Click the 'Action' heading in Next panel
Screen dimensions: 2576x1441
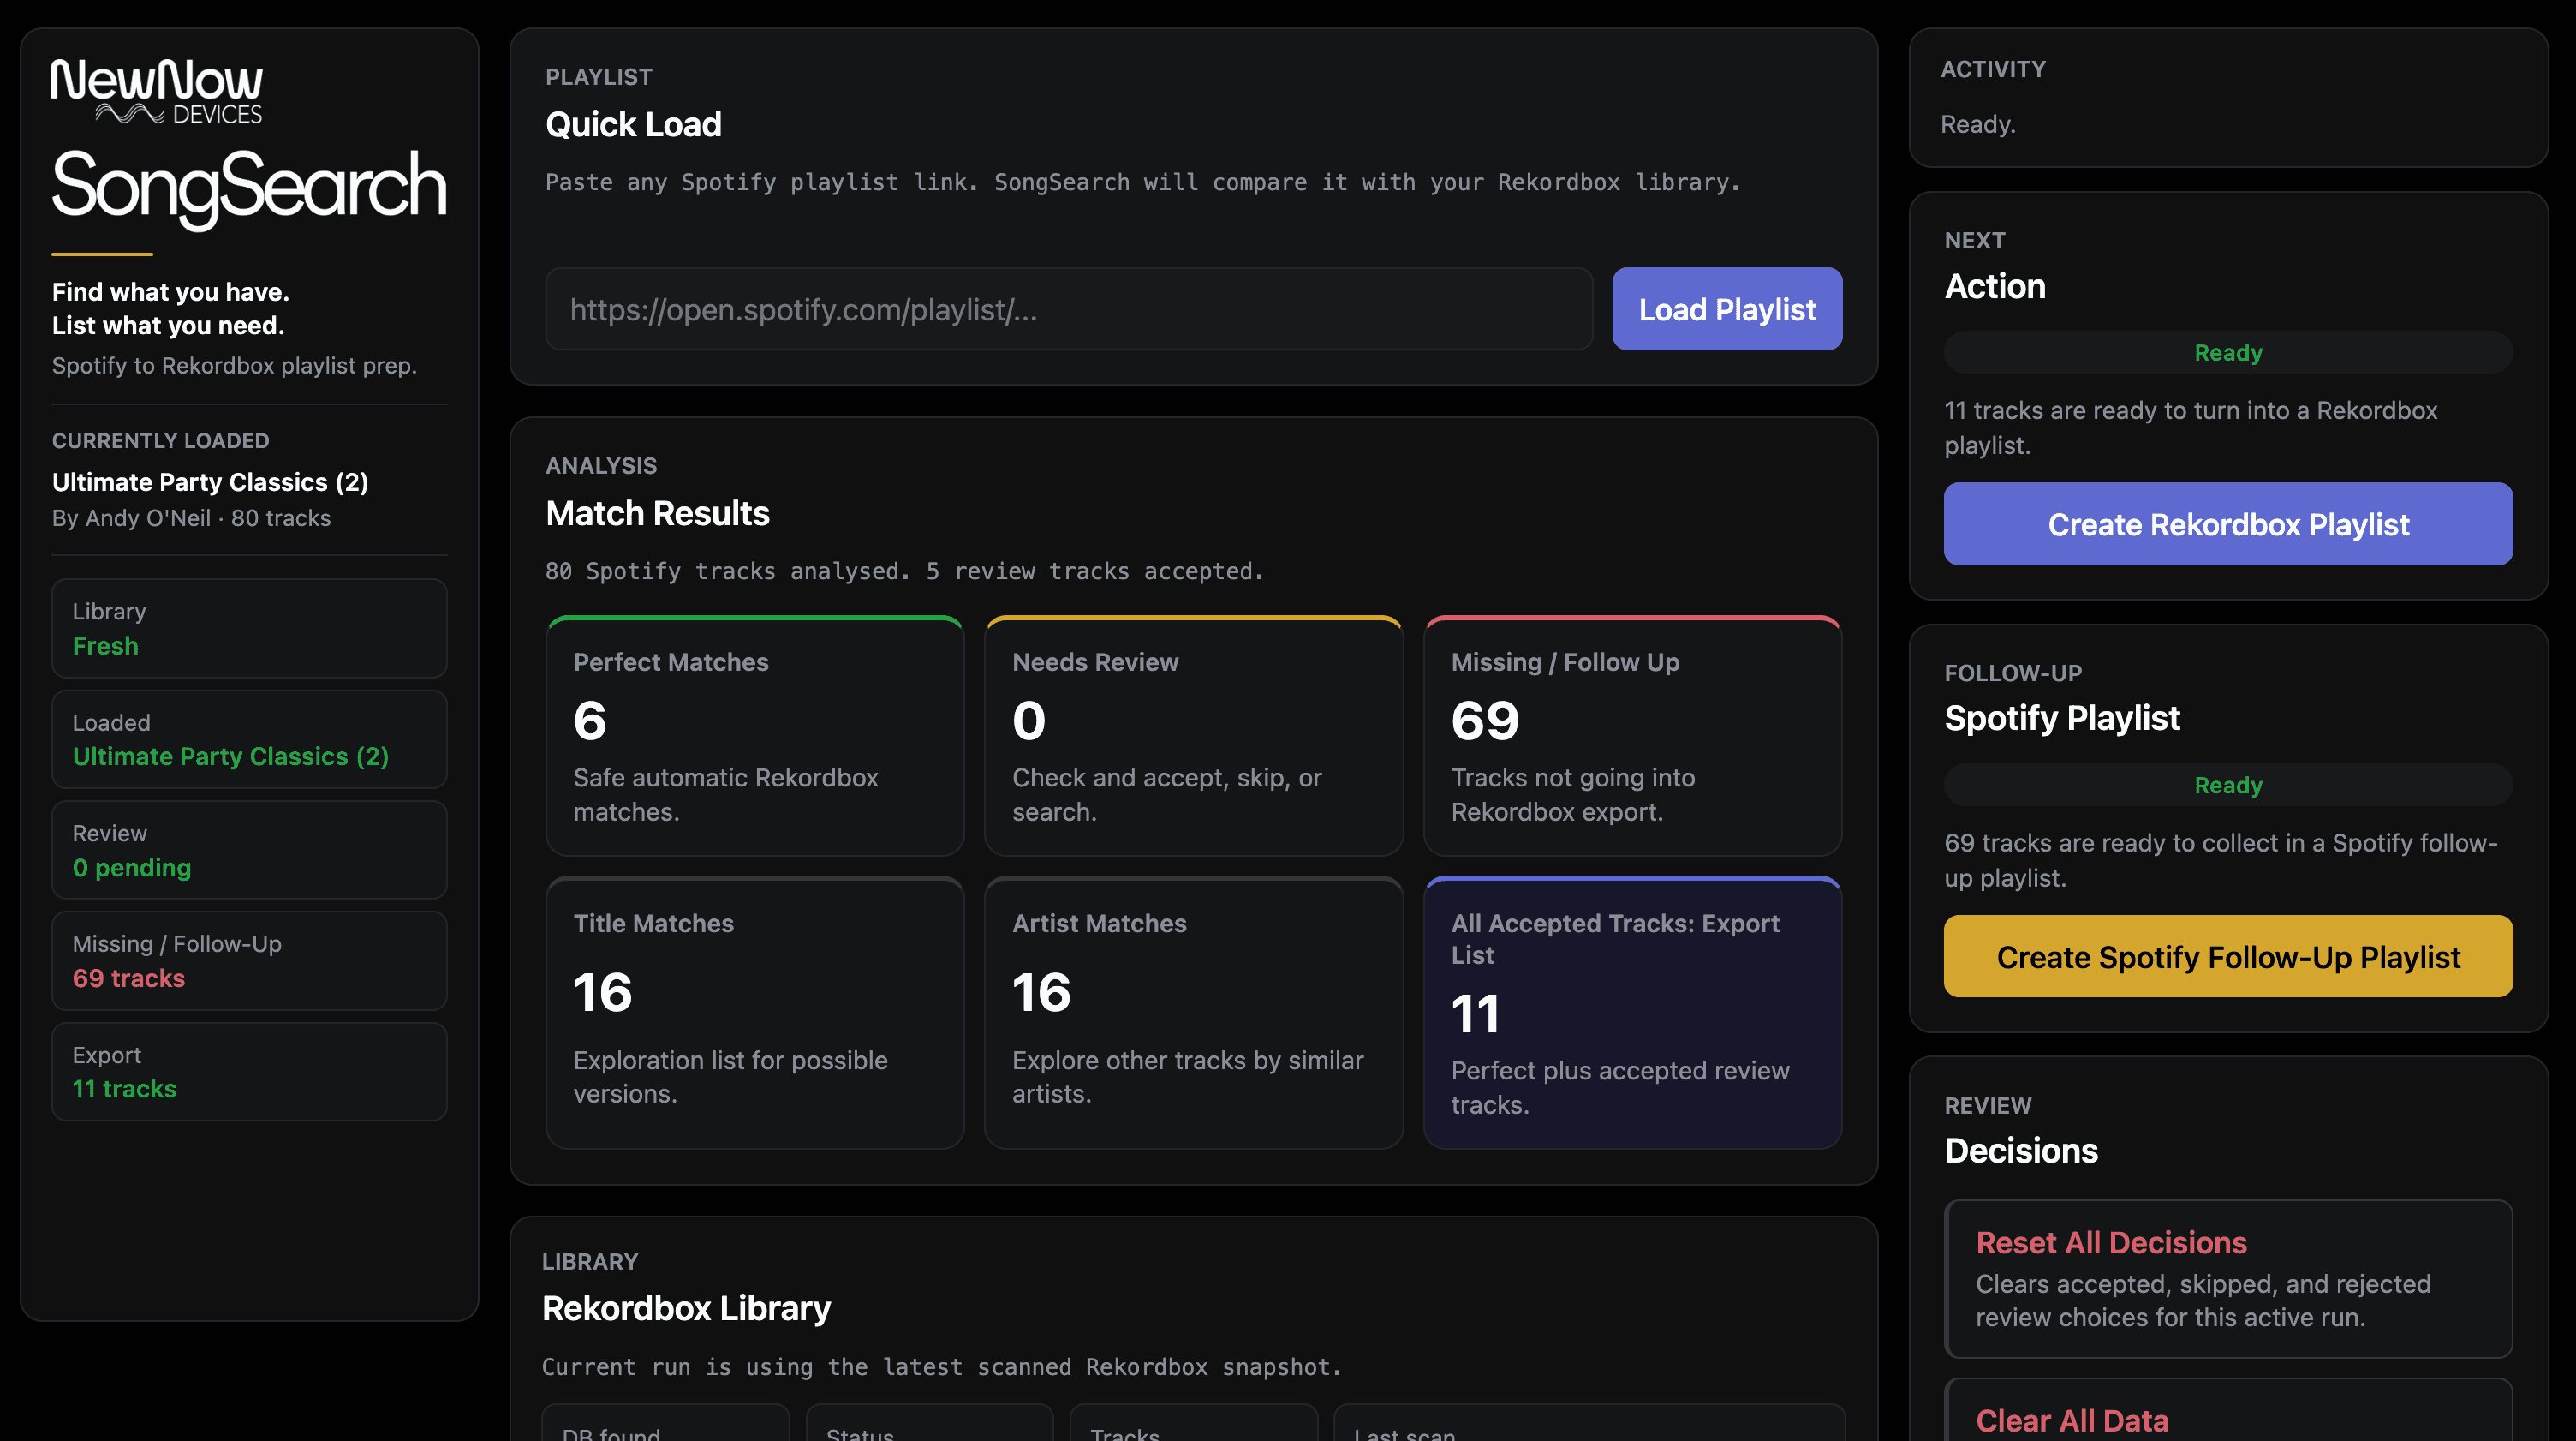pyautogui.click(x=1994, y=286)
